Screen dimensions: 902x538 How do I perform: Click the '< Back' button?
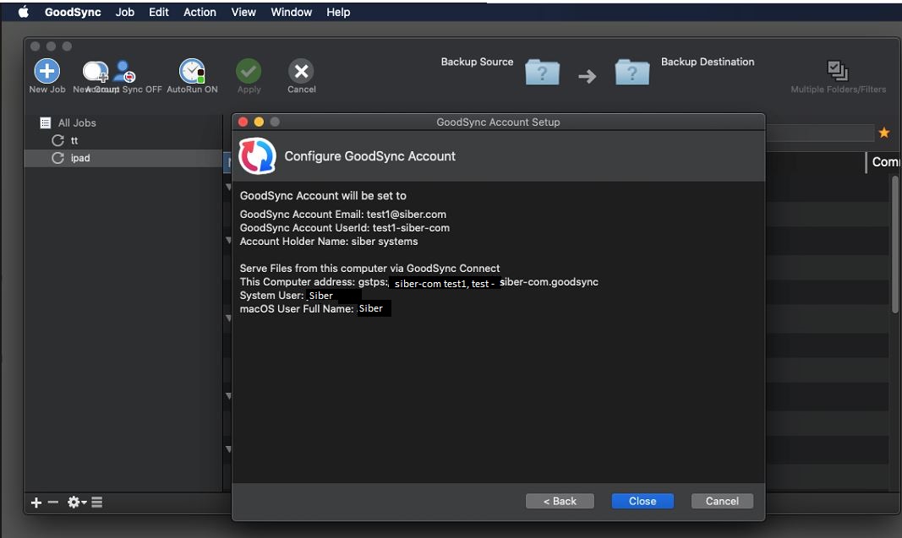[x=560, y=501]
